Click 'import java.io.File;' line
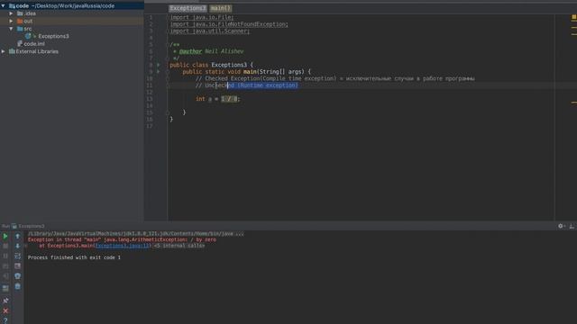The height and width of the screenshot is (324, 577). [202, 17]
